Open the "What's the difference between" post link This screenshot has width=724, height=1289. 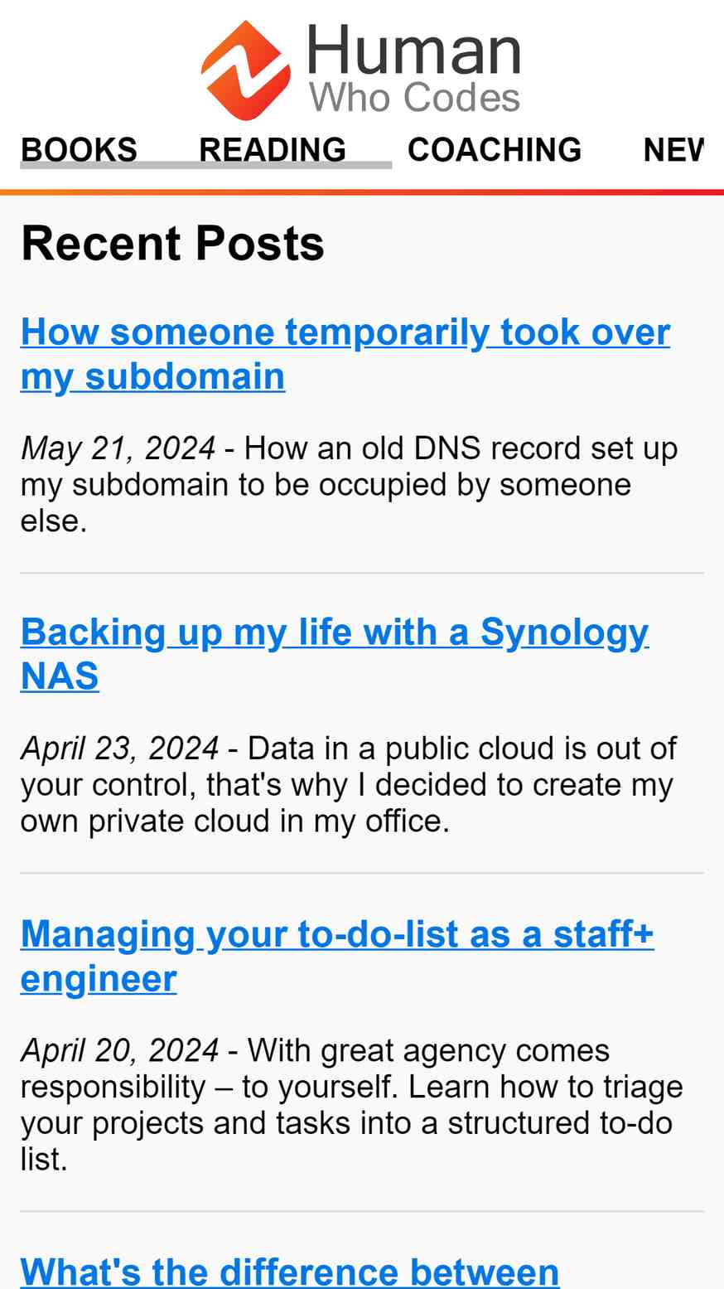[290, 1271]
